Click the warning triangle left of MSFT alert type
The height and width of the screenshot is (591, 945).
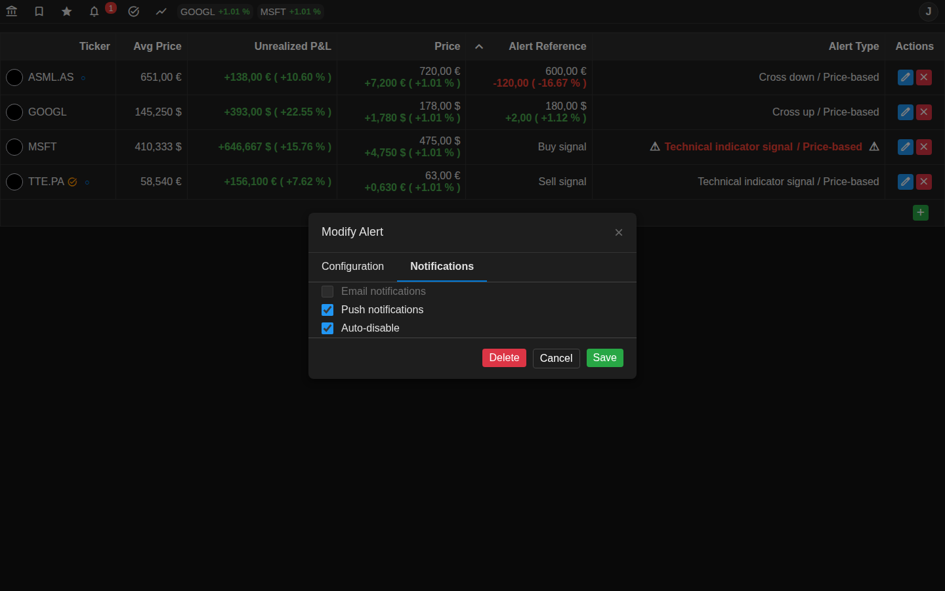pos(655,147)
